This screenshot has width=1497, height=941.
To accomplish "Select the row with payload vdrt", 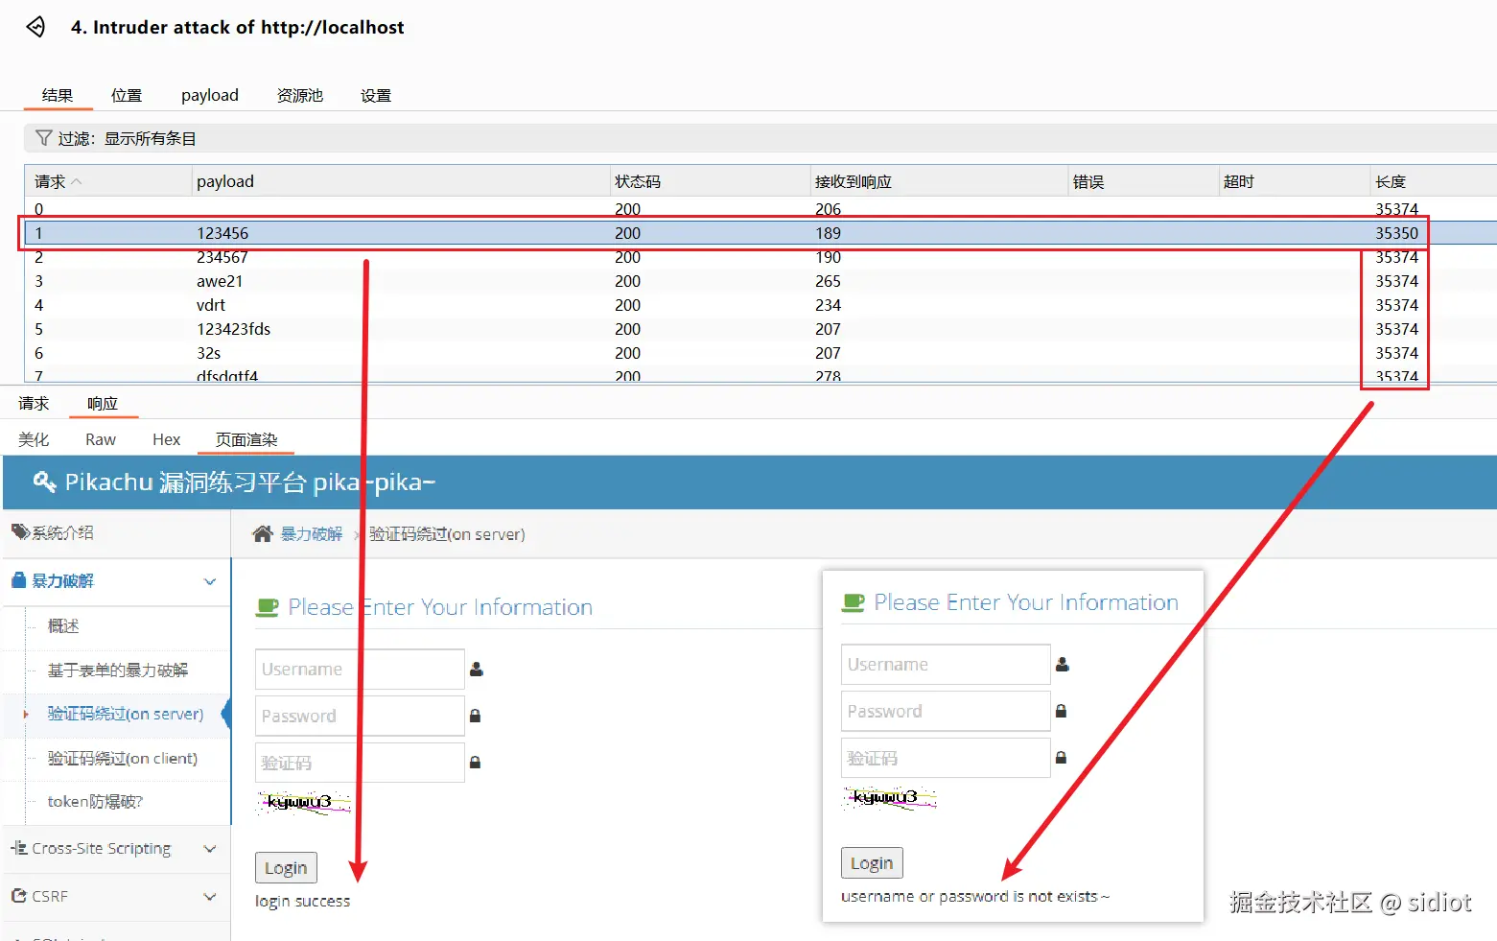I will (x=760, y=305).
